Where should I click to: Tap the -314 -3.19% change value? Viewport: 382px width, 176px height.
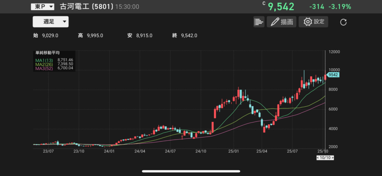point(330,7)
